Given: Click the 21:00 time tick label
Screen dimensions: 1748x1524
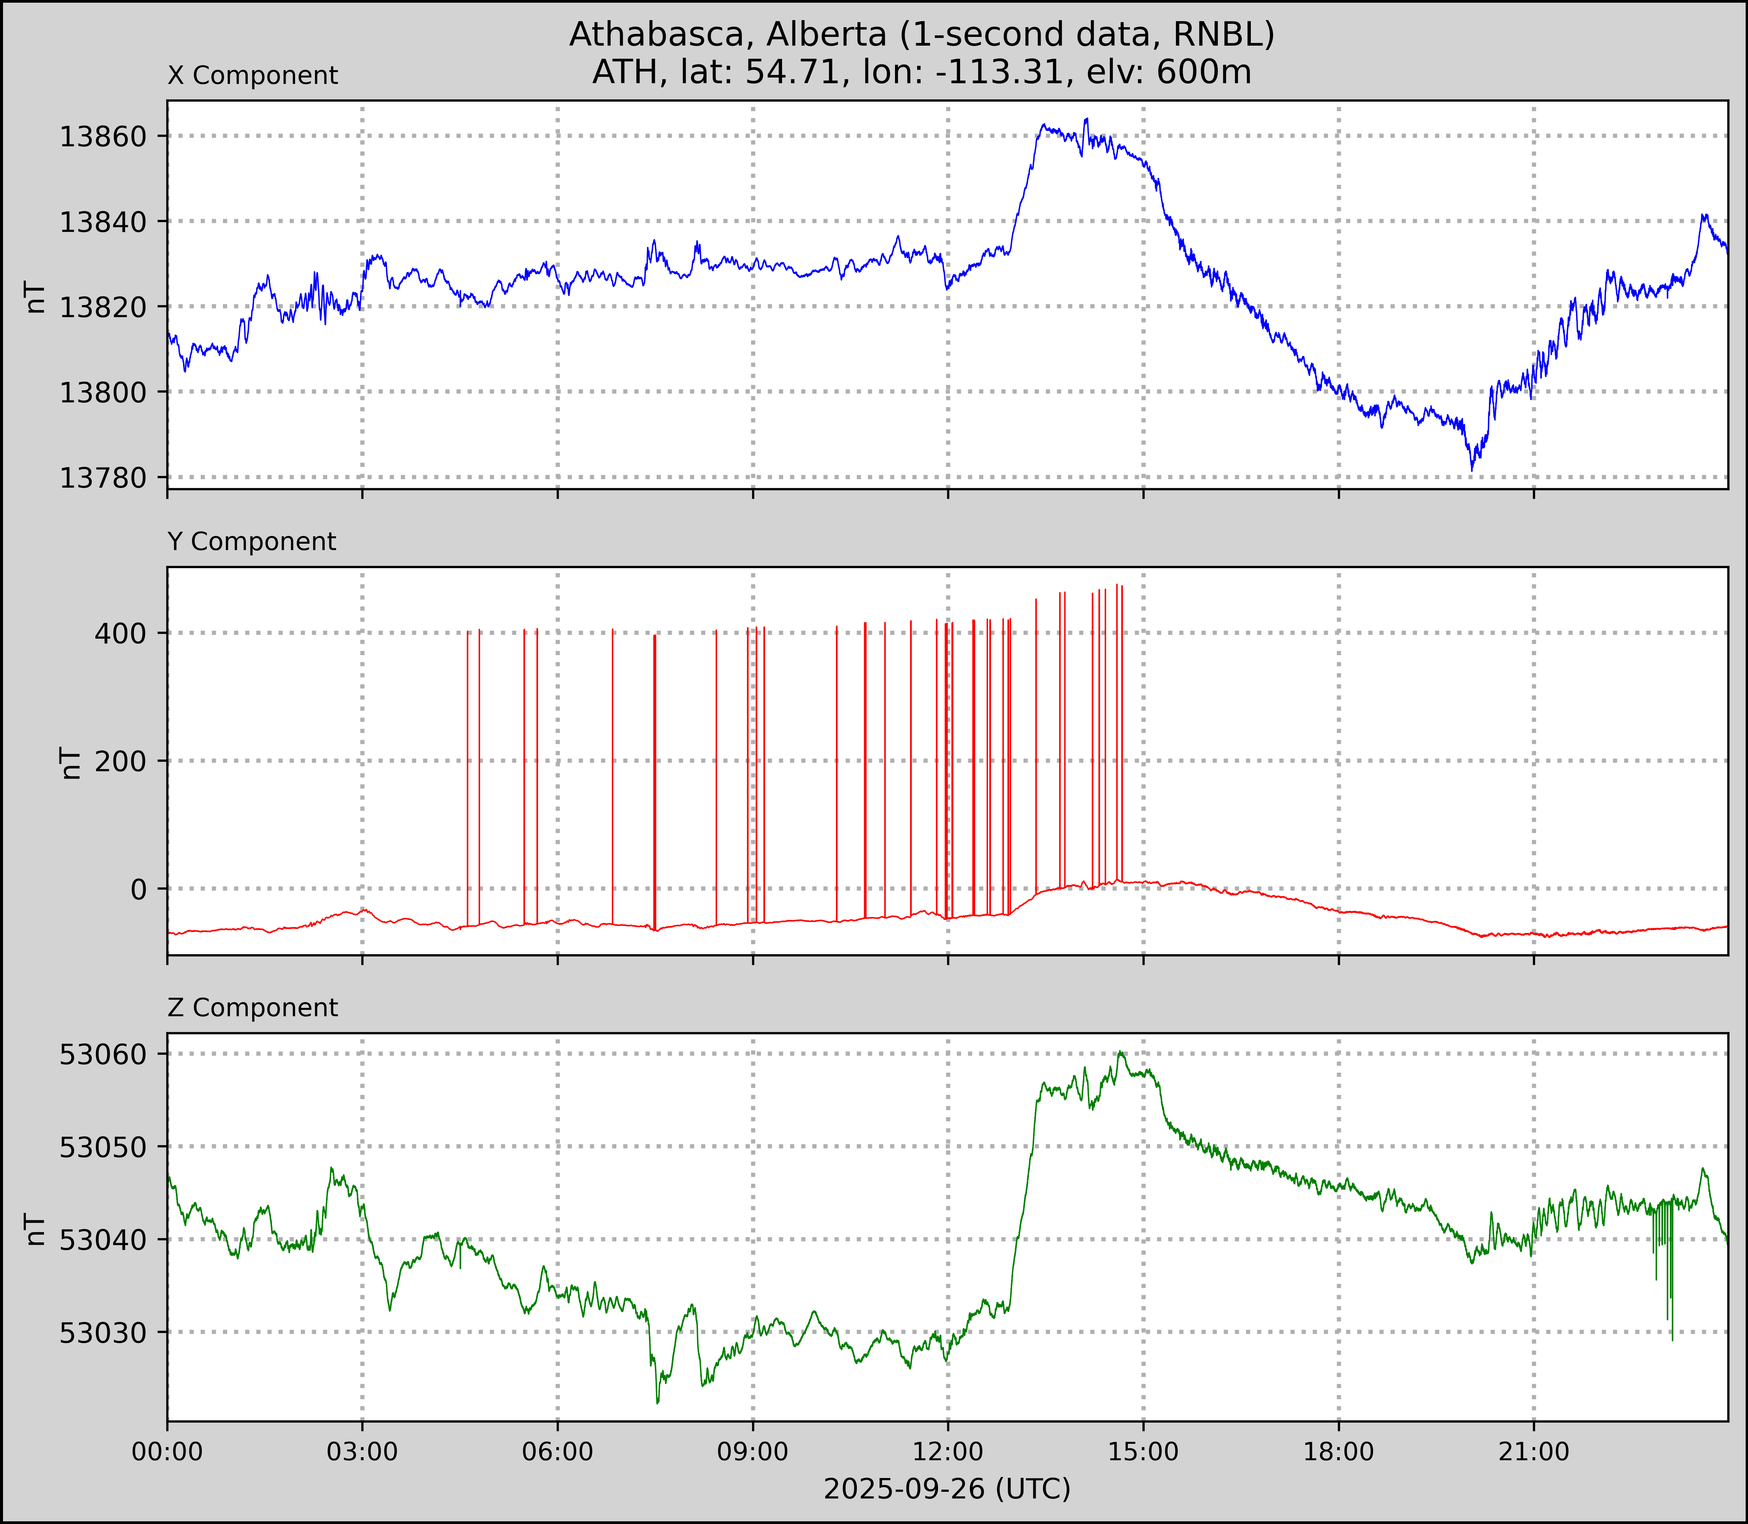Looking at the screenshot, I should 1533,1452.
